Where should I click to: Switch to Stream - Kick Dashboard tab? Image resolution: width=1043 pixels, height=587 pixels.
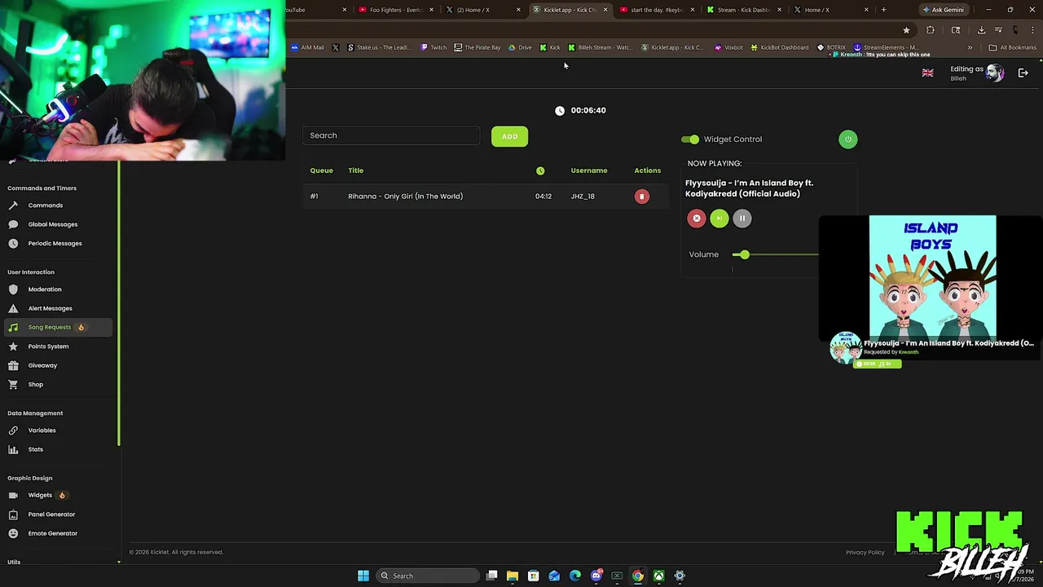[x=743, y=10]
